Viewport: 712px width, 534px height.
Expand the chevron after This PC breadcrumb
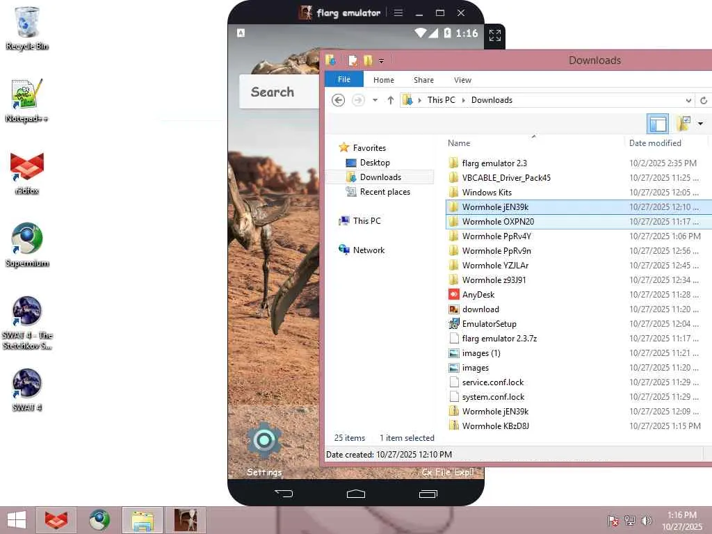click(464, 100)
